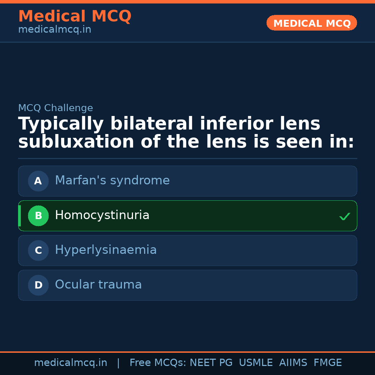
Task: Click the Free MCQs footer label
Action: click(x=158, y=363)
